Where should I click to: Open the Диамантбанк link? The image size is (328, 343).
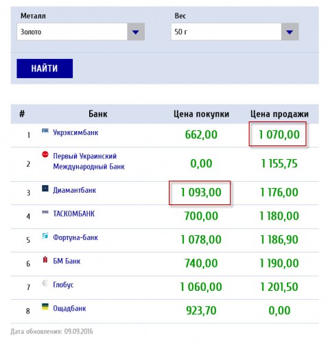click(x=75, y=190)
